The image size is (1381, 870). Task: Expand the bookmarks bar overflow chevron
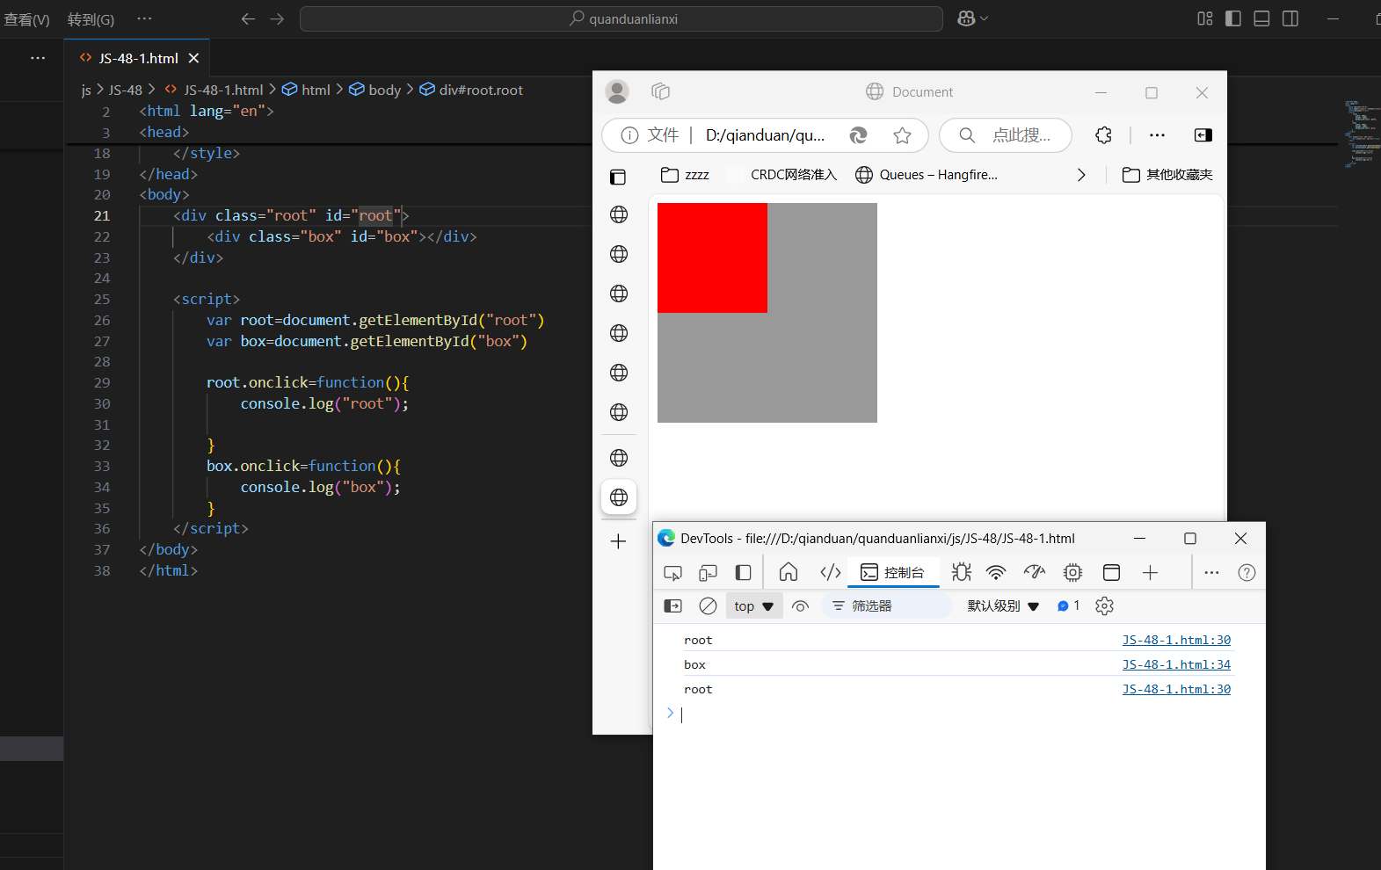click(1081, 175)
